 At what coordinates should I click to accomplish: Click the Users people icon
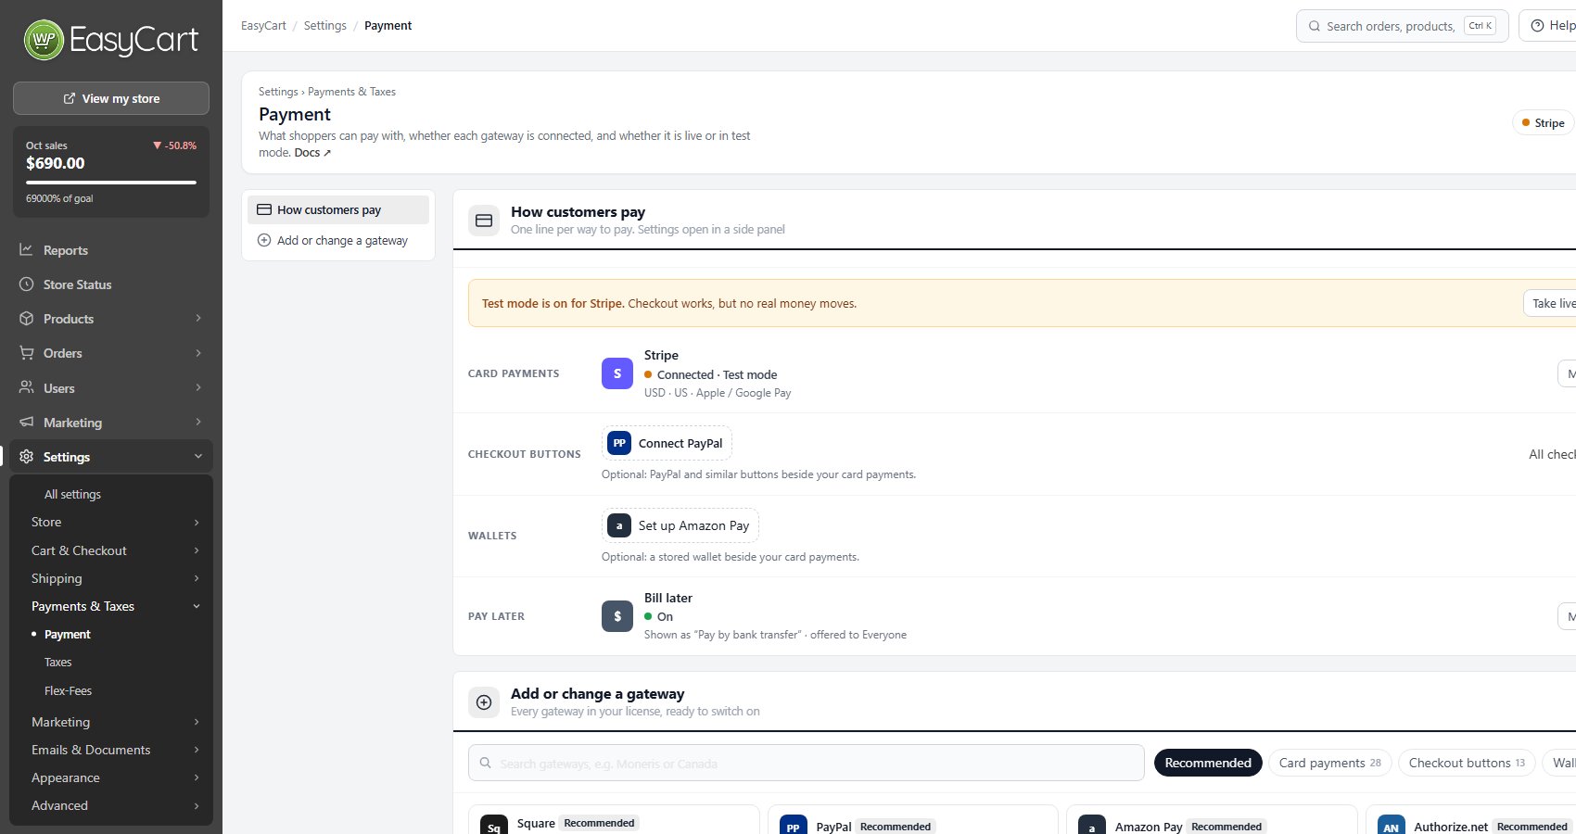tap(27, 387)
